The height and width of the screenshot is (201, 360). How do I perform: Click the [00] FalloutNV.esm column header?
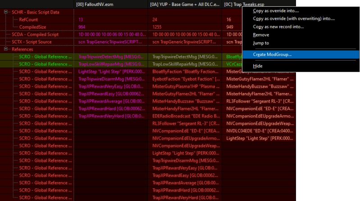coord(111,5)
